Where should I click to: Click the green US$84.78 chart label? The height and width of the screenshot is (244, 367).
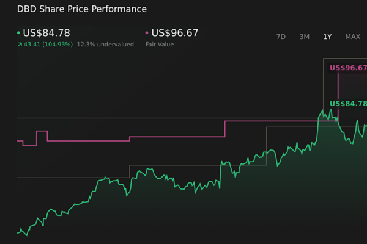[x=348, y=104]
